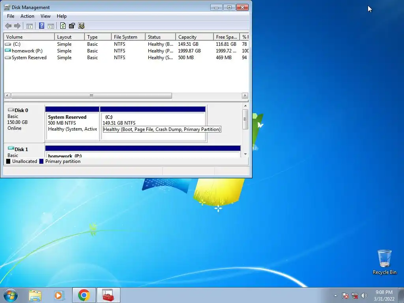Sort by the Volume column header

click(29, 37)
